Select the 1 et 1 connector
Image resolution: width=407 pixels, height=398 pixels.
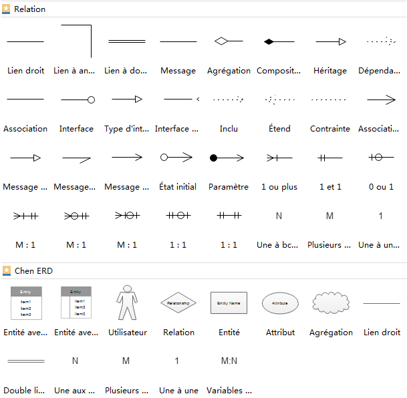click(330, 158)
